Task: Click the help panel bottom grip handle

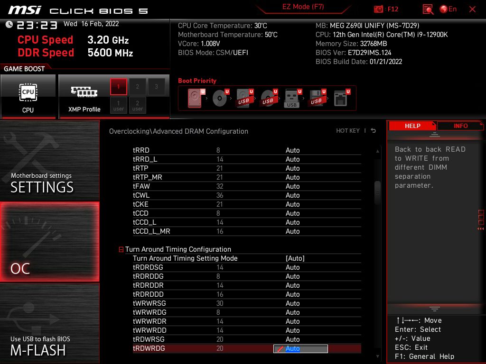Action: point(435,309)
